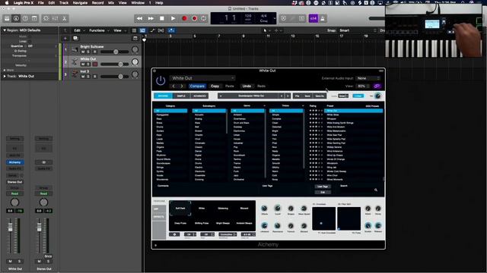Select the Soundscapes category in Alchemy browser
Viewport: 487px width, 273px height.
point(170,163)
